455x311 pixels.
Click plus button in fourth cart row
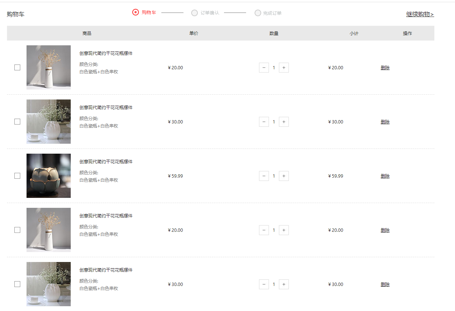click(284, 230)
